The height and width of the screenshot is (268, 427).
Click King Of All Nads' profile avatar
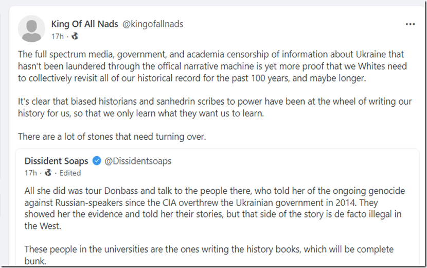click(31, 28)
